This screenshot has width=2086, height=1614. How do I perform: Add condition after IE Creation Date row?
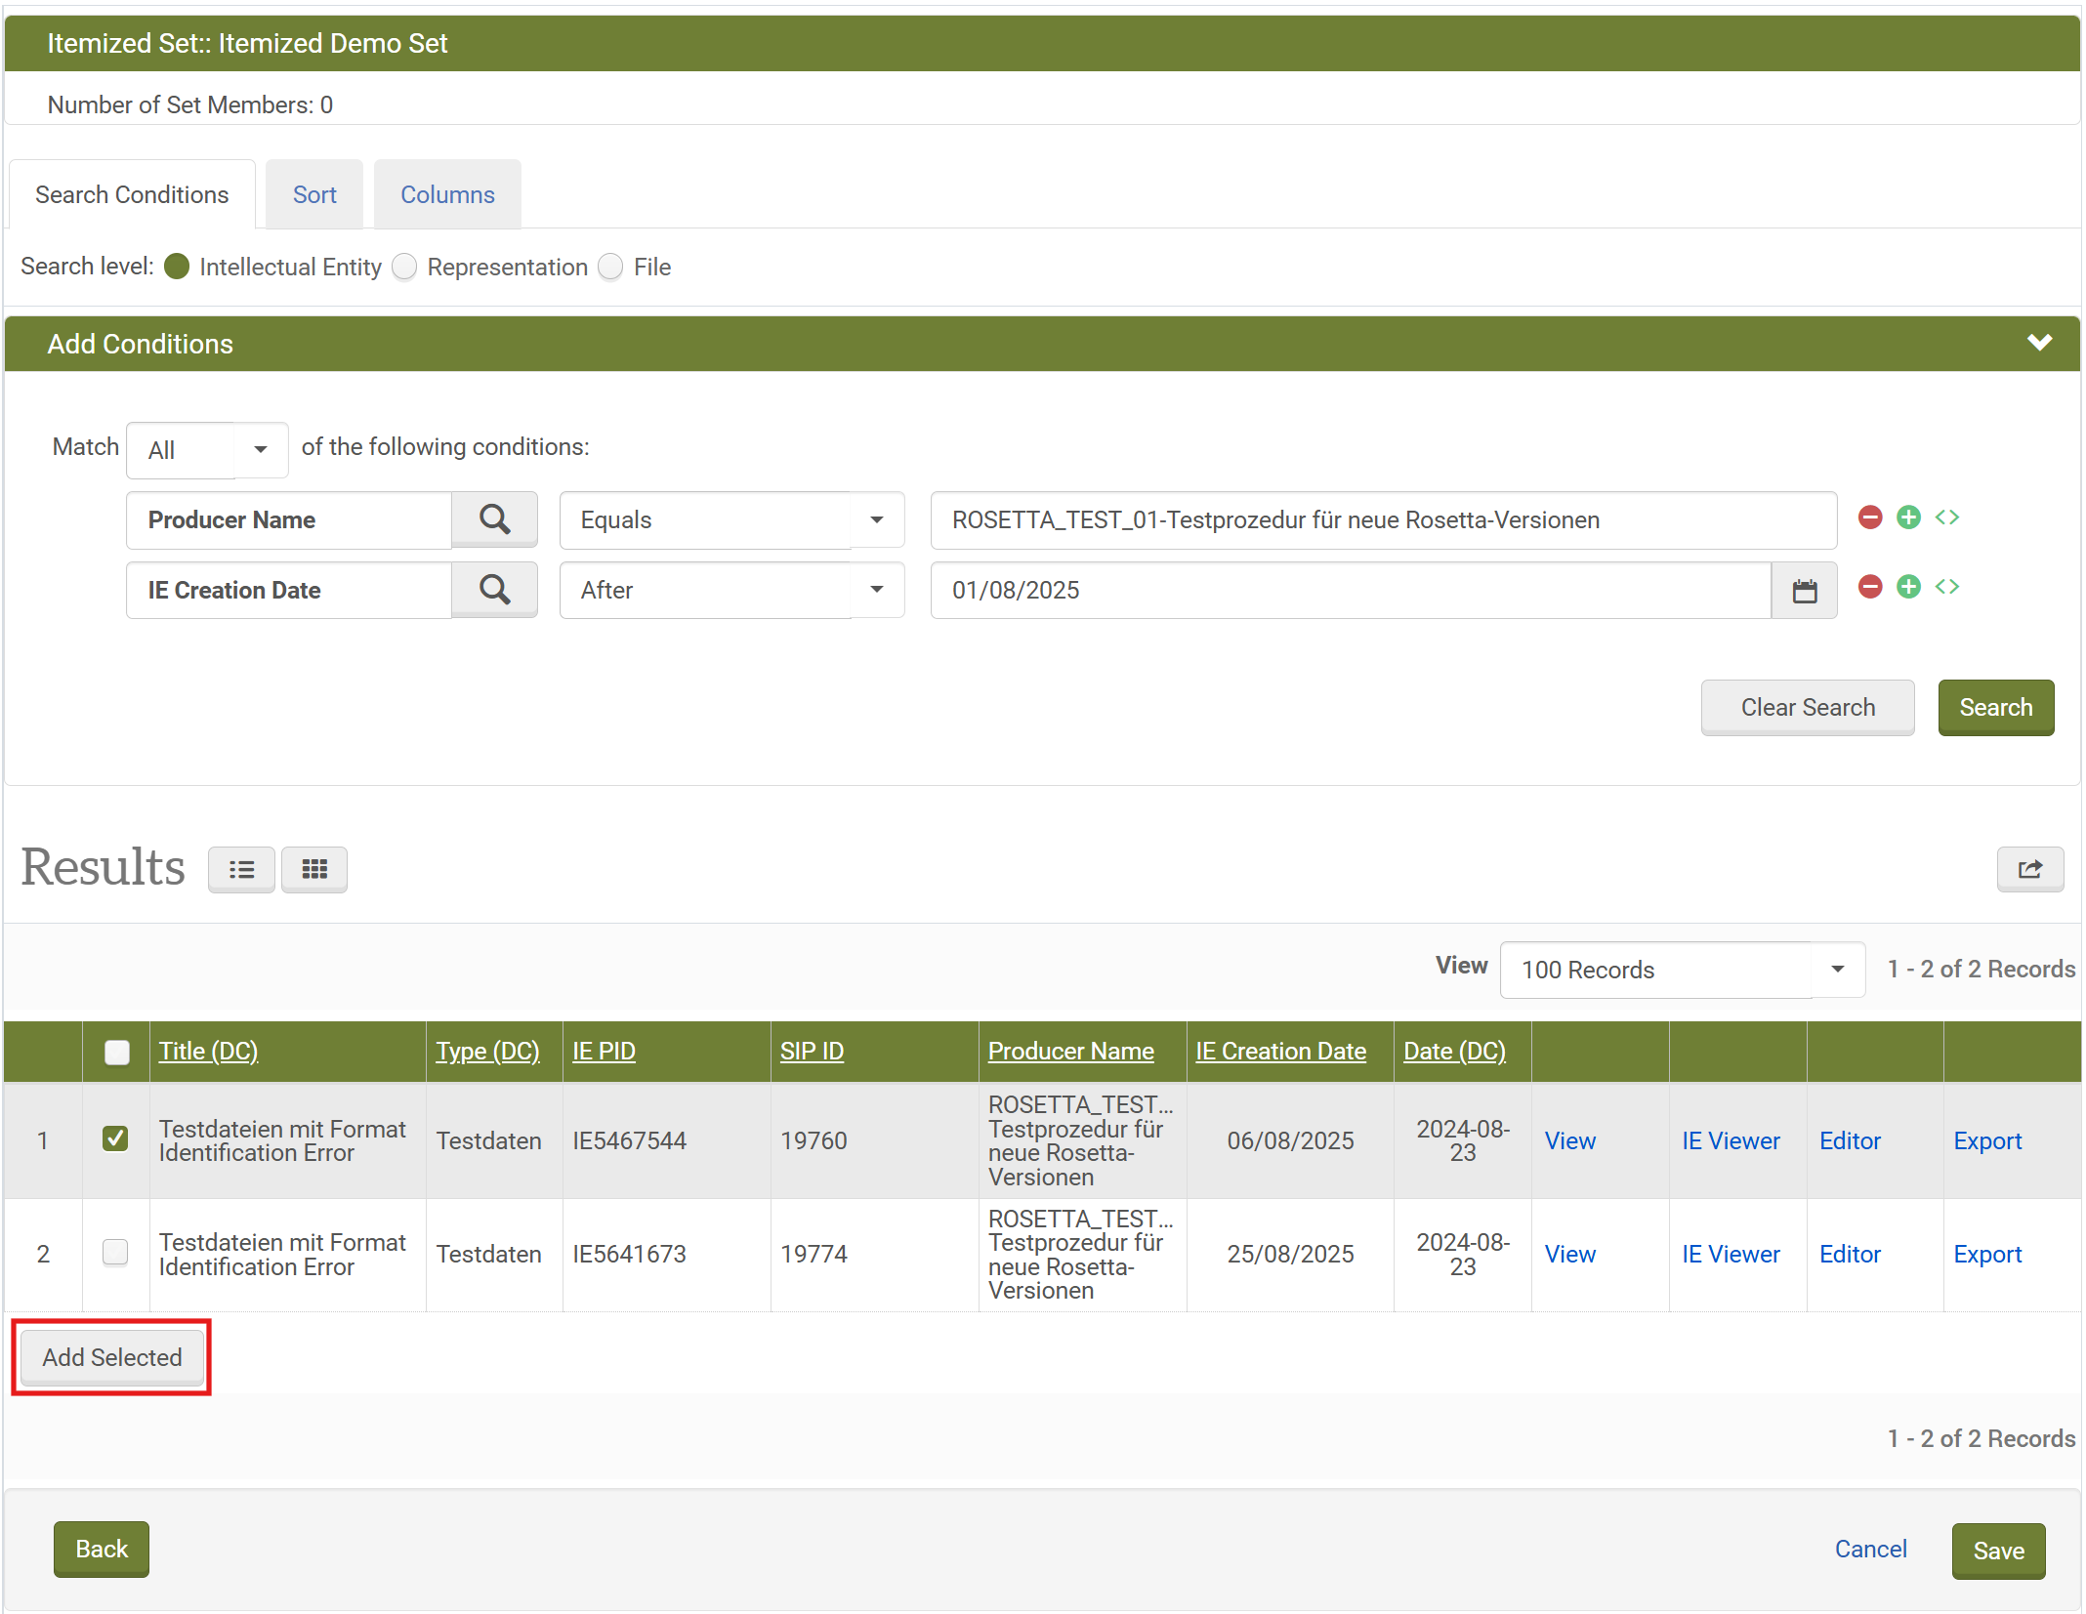(1908, 587)
